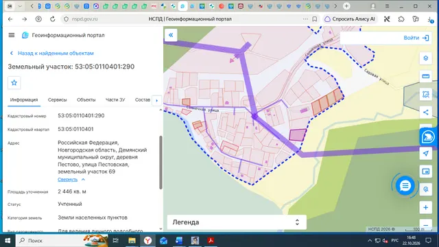Switch to the Объекты tab
This screenshot has height=247, width=439.
(86, 99)
